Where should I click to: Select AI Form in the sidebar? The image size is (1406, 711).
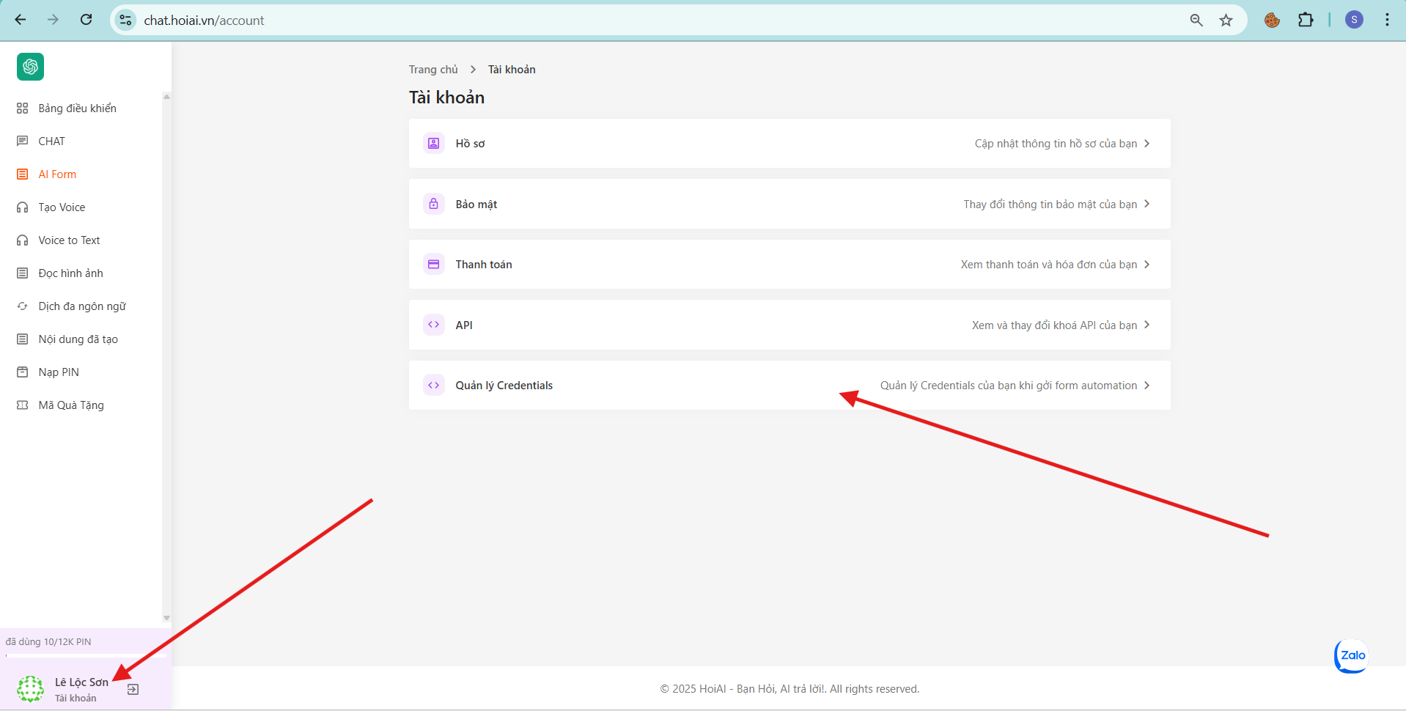point(57,174)
